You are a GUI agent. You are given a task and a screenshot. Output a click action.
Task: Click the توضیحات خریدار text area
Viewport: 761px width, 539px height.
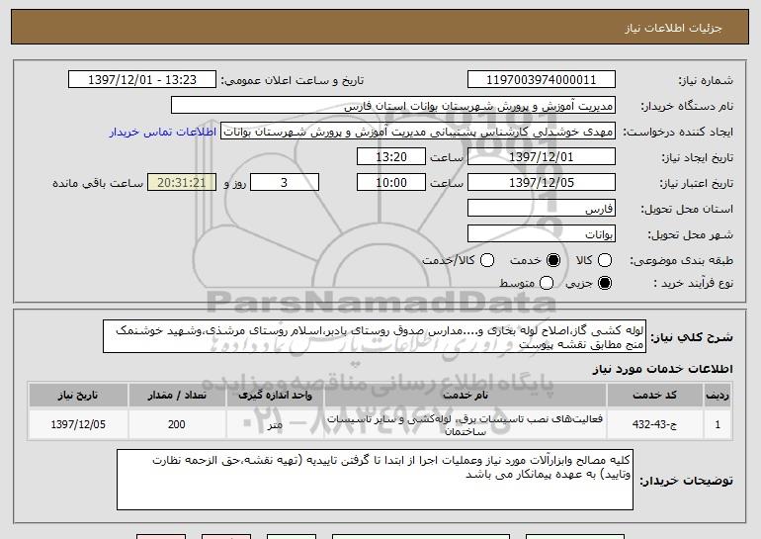click(375, 480)
